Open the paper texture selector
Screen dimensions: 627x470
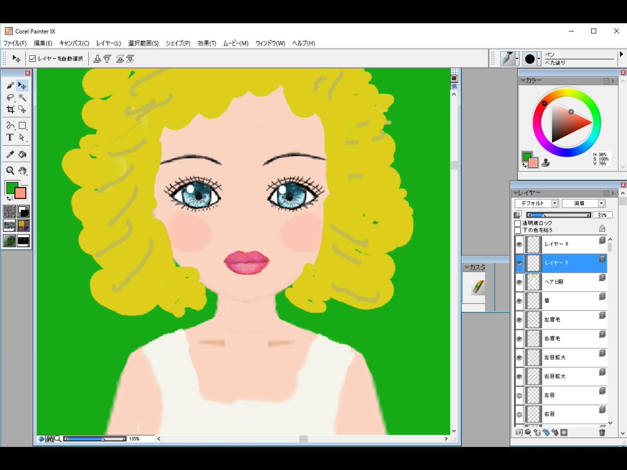click(x=10, y=211)
